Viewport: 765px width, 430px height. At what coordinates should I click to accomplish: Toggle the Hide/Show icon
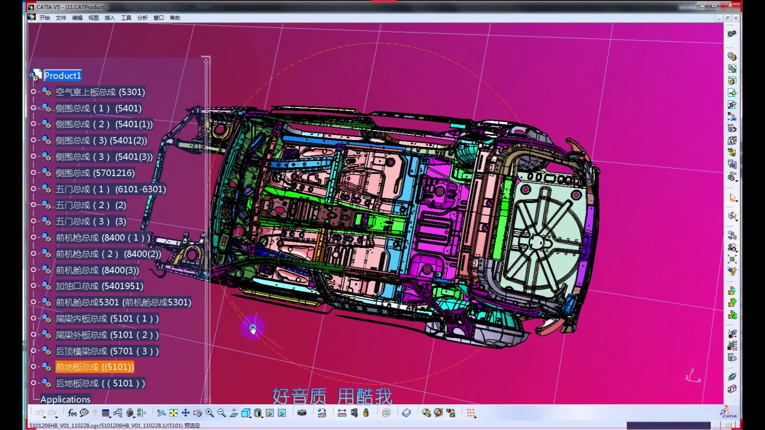pyautogui.click(x=270, y=413)
